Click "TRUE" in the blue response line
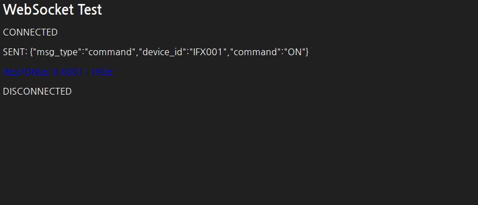 pyautogui.click(x=101, y=72)
